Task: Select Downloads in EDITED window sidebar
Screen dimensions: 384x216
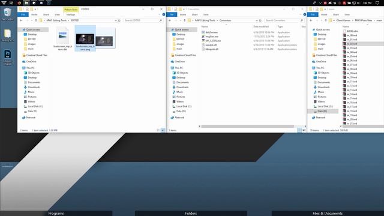Action: pos(34,87)
